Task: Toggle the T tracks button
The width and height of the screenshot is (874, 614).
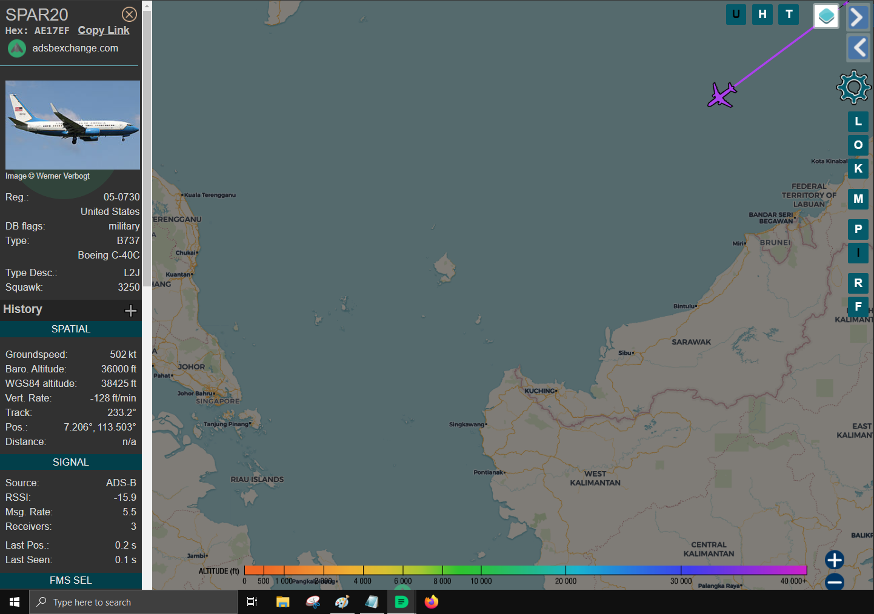Action: coord(789,15)
